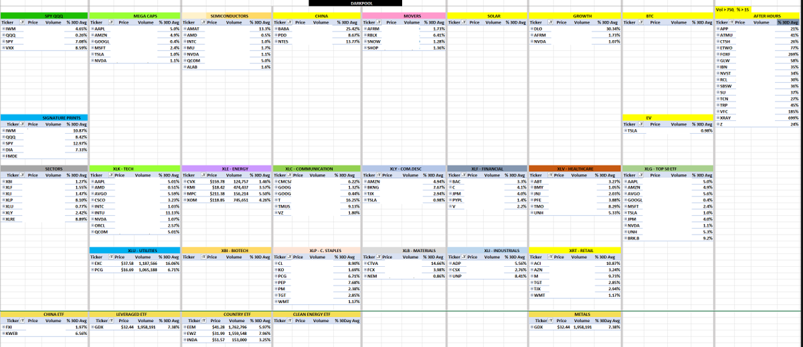Select the XLV - HEALTHCARE orange header
The width and height of the screenshot is (803, 347).
click(575, 168)
